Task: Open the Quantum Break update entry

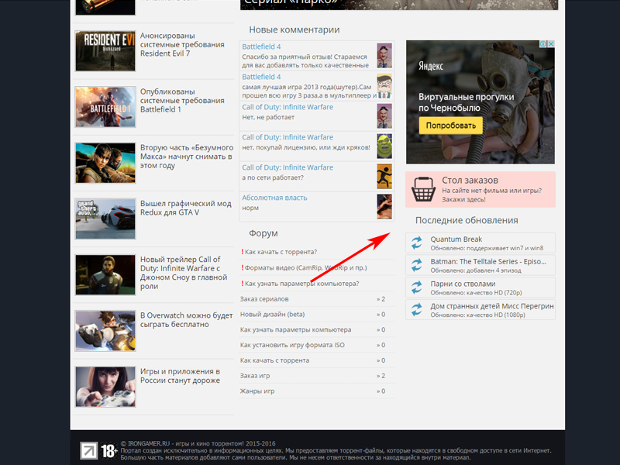Action: (x=480, y=243)
